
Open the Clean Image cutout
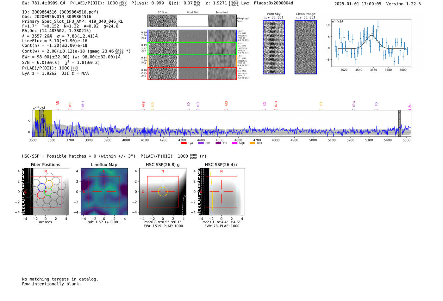point(306,47)
